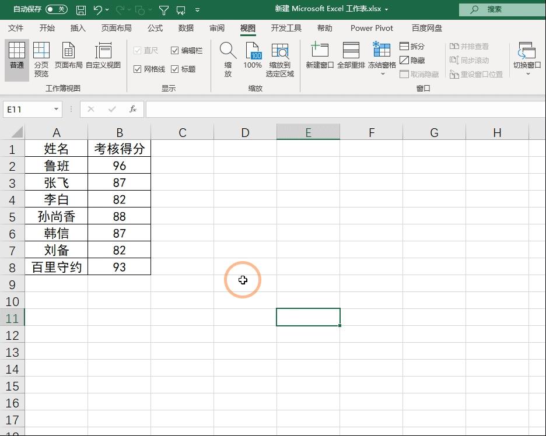Select cell B2 containing 96
The width and height of the screenshot is (546, 436).
(119, 166)
